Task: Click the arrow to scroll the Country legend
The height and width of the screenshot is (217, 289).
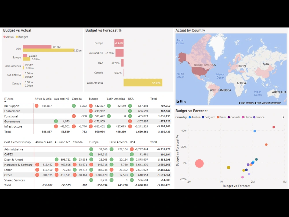Action: [283, 117]
